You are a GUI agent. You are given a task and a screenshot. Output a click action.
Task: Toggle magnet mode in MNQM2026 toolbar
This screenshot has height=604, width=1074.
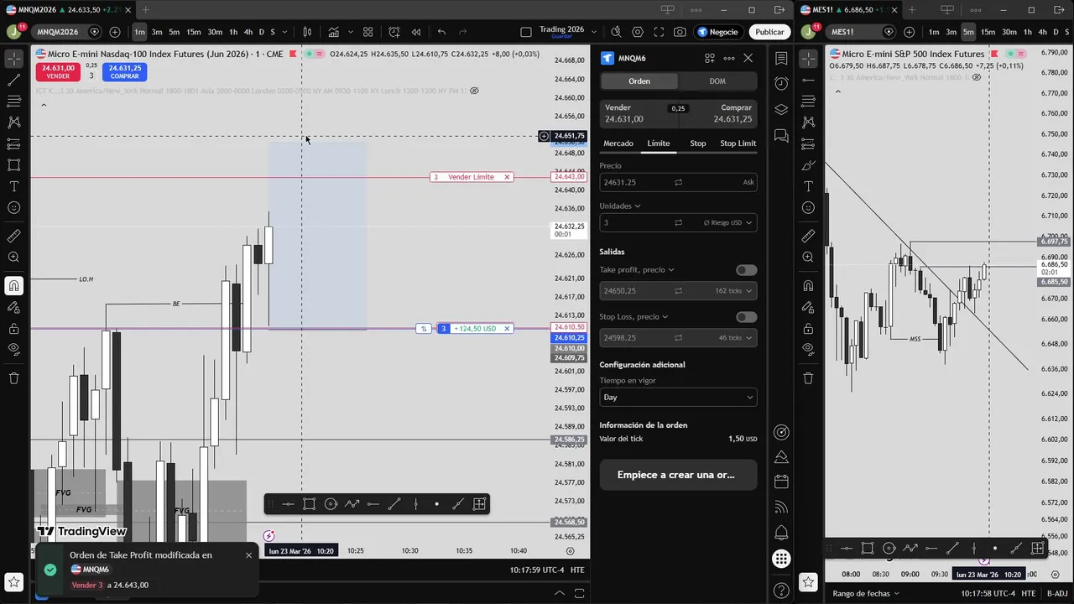click(x=13, y=286)
